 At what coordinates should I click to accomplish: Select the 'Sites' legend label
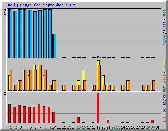point(164,79)
